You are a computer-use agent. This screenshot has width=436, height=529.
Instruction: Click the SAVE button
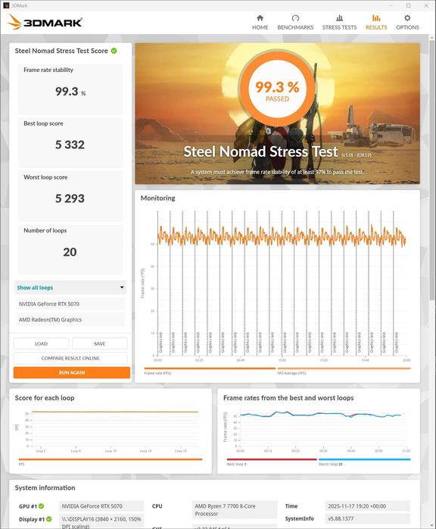[100, 344]
